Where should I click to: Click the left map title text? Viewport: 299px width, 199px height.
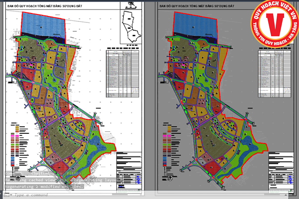tap(41, 7)
